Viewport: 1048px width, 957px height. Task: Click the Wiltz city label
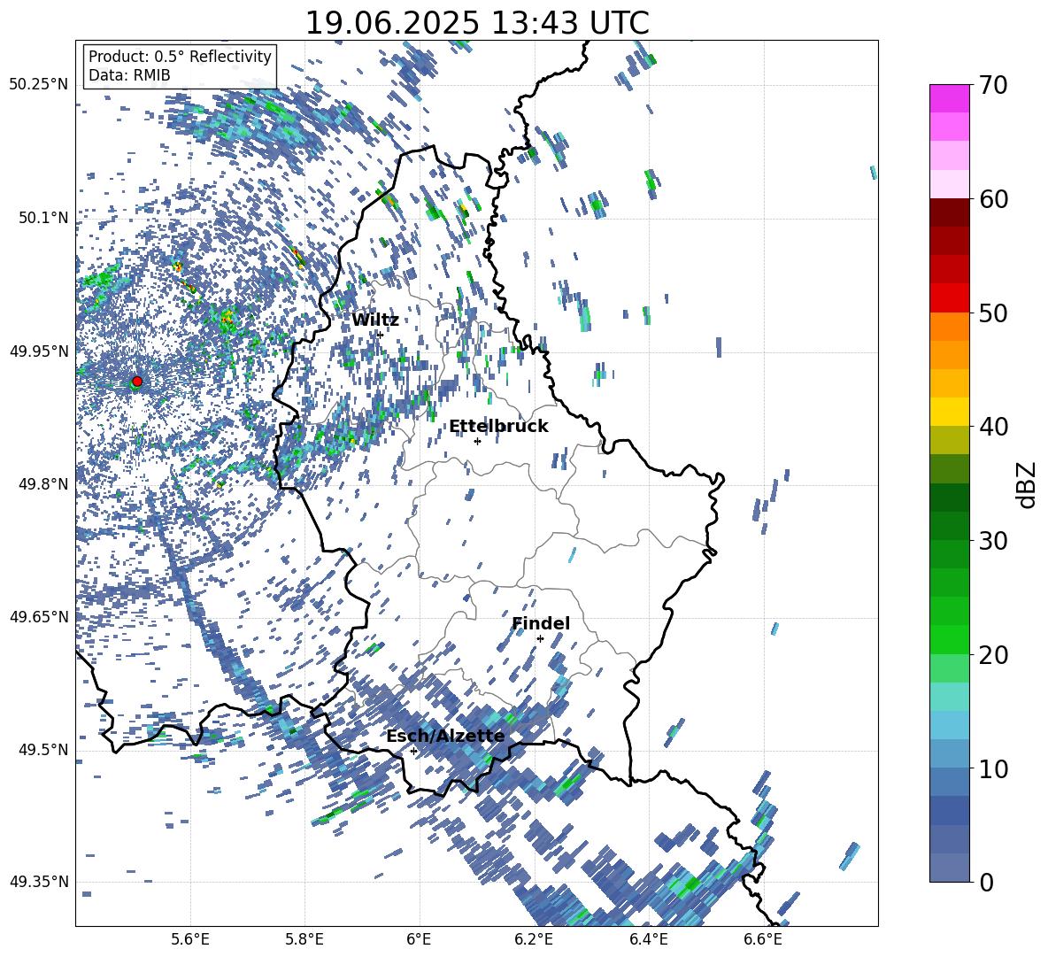pyautogui.click(x=375, y=320)
